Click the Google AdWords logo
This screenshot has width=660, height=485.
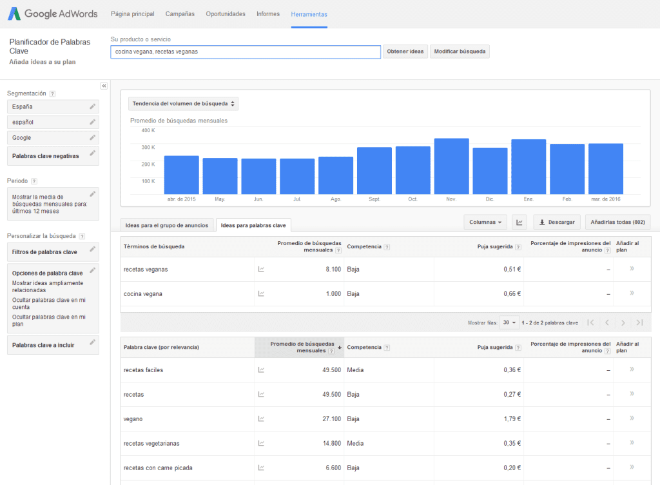click(x=53, y=14)
